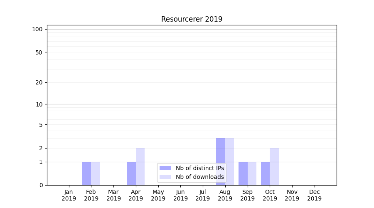Screen dimensions: 374x208
Task: Click the Jun 2019 x-axis label
Action: tap(180, 195)
